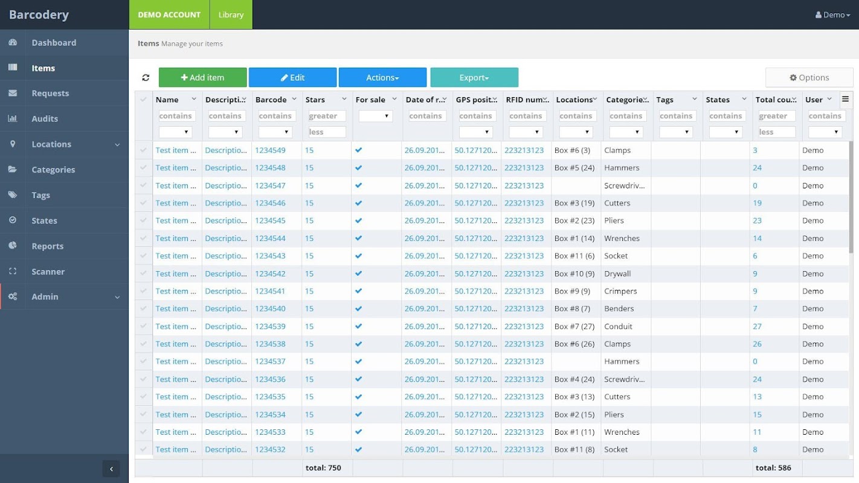859x483 pixels.
Task: Expand the Locations submenu in sidebar
Action: (117, 144)
